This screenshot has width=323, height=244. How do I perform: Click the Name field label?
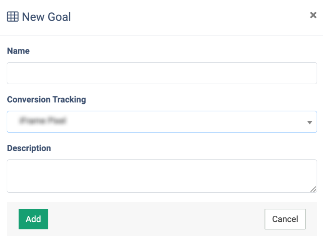18,51
